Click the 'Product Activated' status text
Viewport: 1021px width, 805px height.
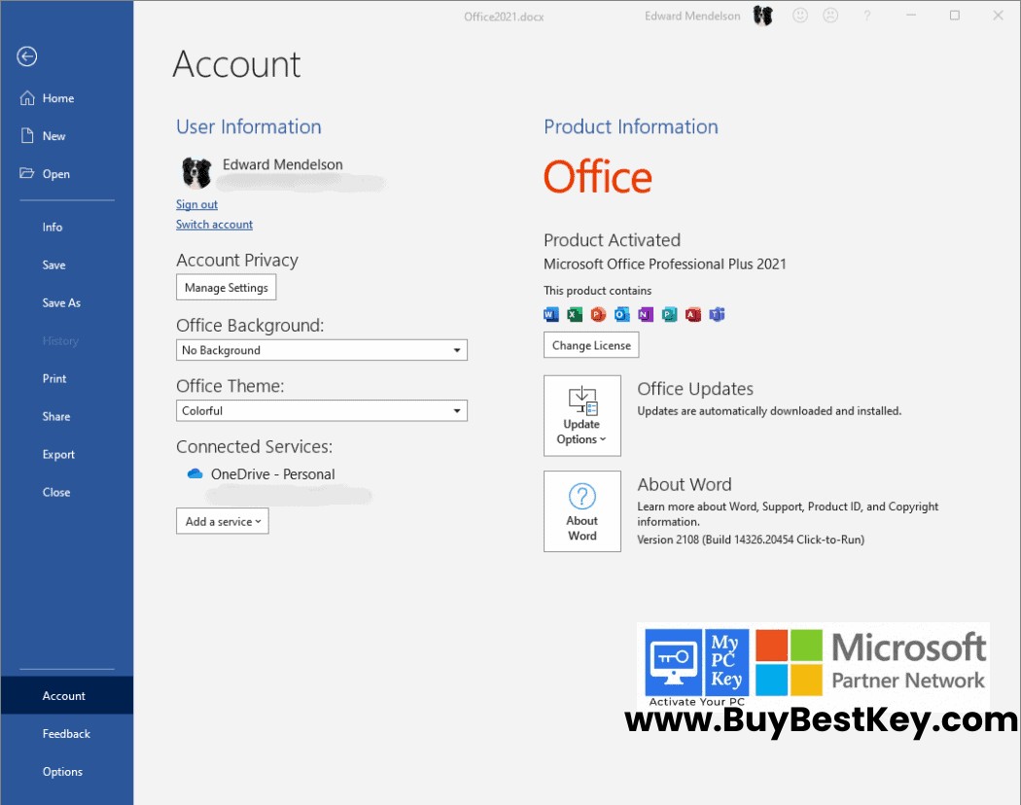coord(612,240)
